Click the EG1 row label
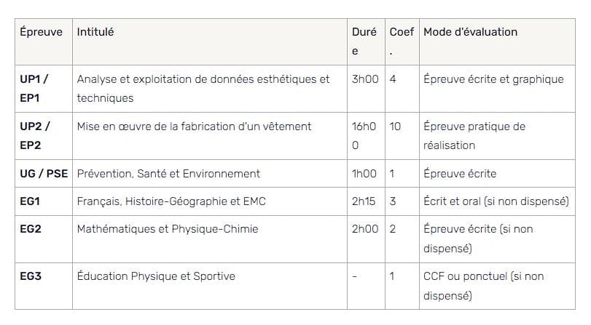This screenshot has width=591, height=325. point(30,201)
